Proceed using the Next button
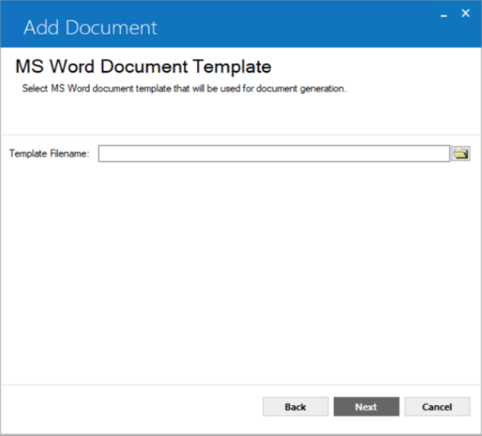 [x=367, y=407]
